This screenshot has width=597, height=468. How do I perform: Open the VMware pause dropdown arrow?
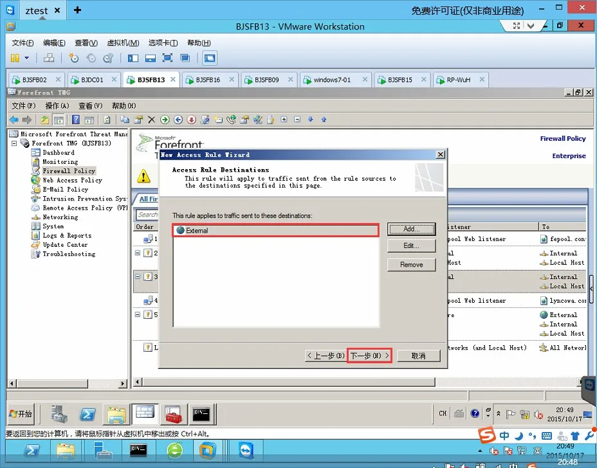26,58
